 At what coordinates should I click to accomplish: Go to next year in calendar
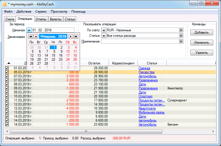(x=76, y=36)
